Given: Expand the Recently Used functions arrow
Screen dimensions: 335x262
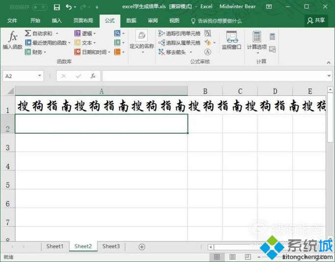Looking at the screenshot, I should 69,43.
